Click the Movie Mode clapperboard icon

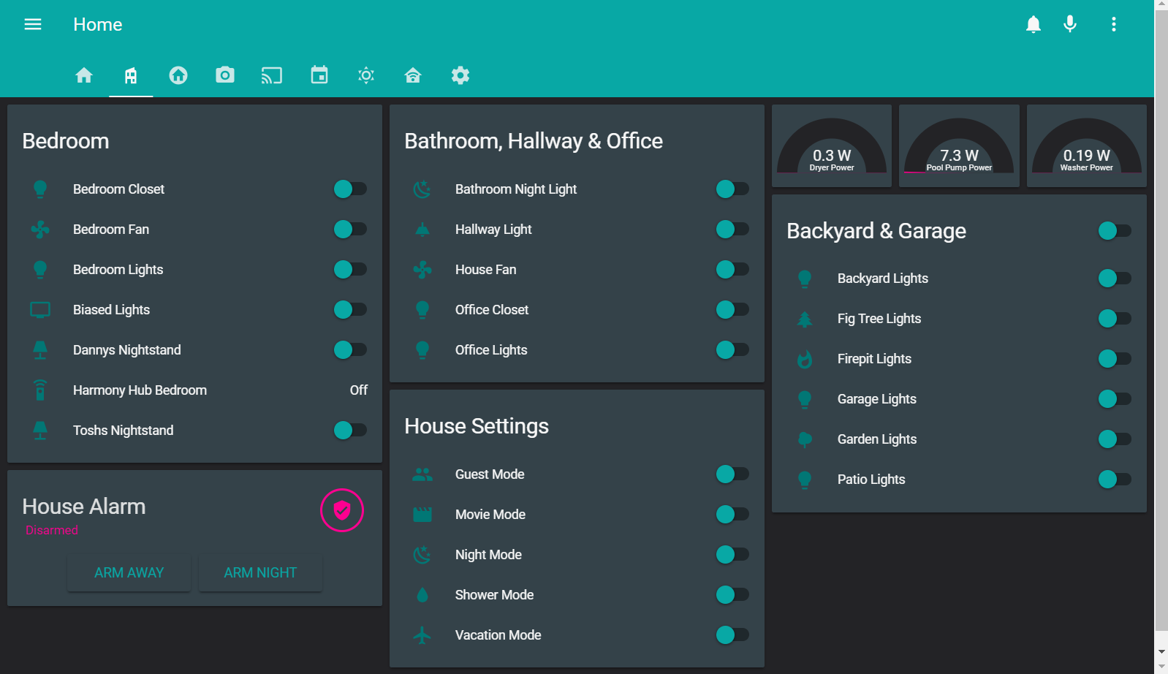point(422,514)
